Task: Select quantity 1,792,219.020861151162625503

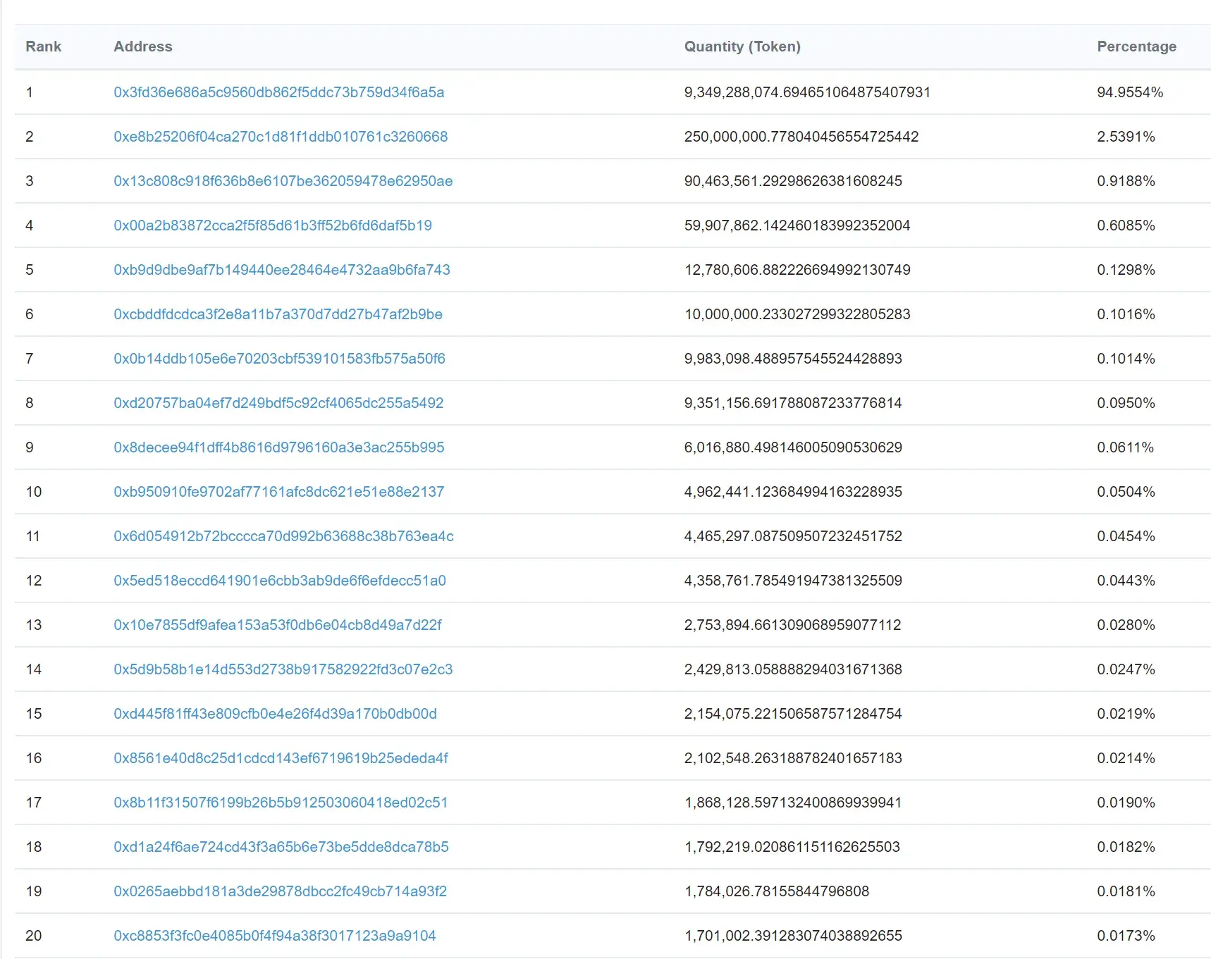Action: click(x=792, y=847)
